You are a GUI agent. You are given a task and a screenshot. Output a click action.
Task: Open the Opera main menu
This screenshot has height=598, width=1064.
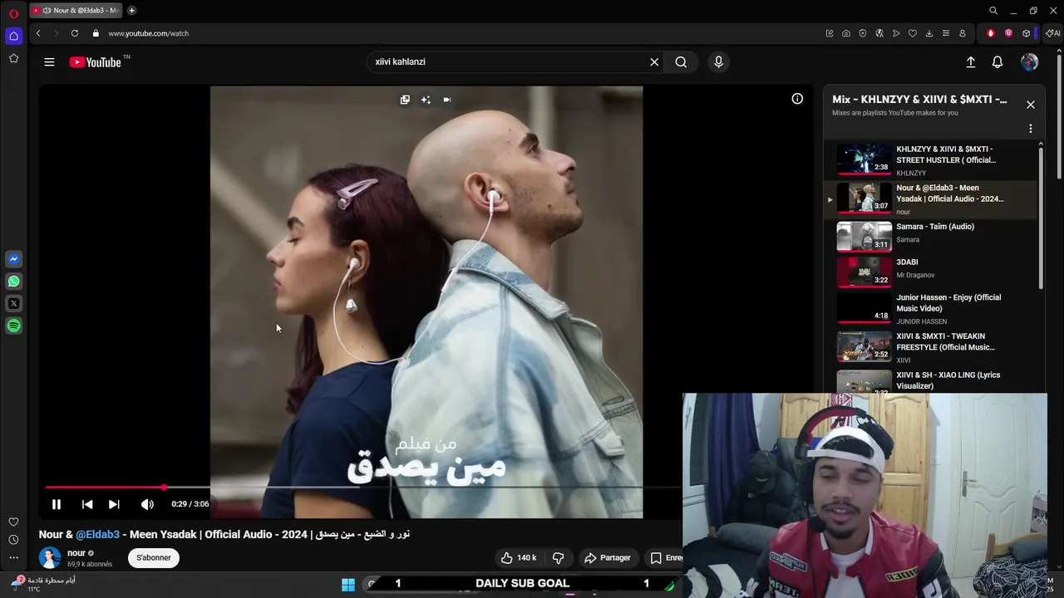[13, 13]
